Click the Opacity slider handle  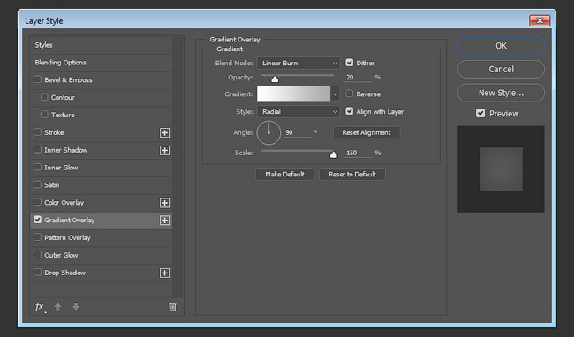tap(275, 79)
